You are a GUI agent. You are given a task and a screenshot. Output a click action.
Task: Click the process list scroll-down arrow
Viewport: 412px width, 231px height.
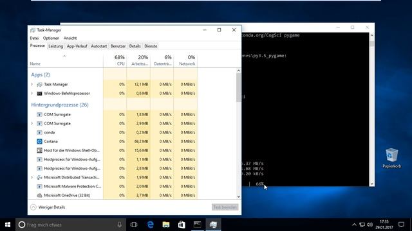coord(238,196)
